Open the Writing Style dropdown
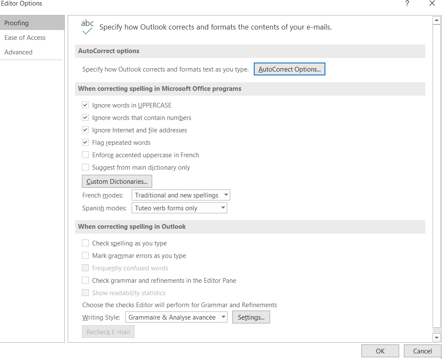 [176, 317]
